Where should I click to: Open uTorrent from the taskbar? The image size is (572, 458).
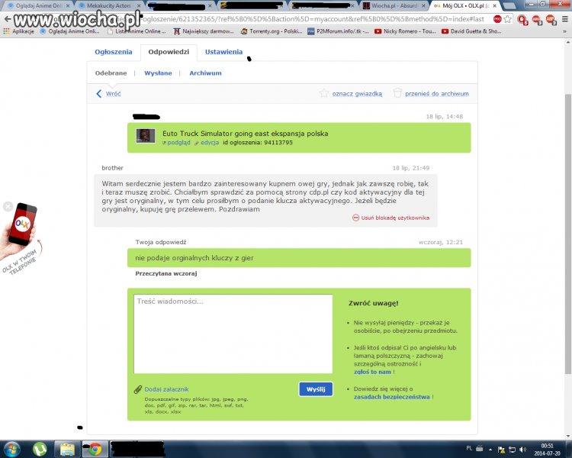[x=40, y=449]
